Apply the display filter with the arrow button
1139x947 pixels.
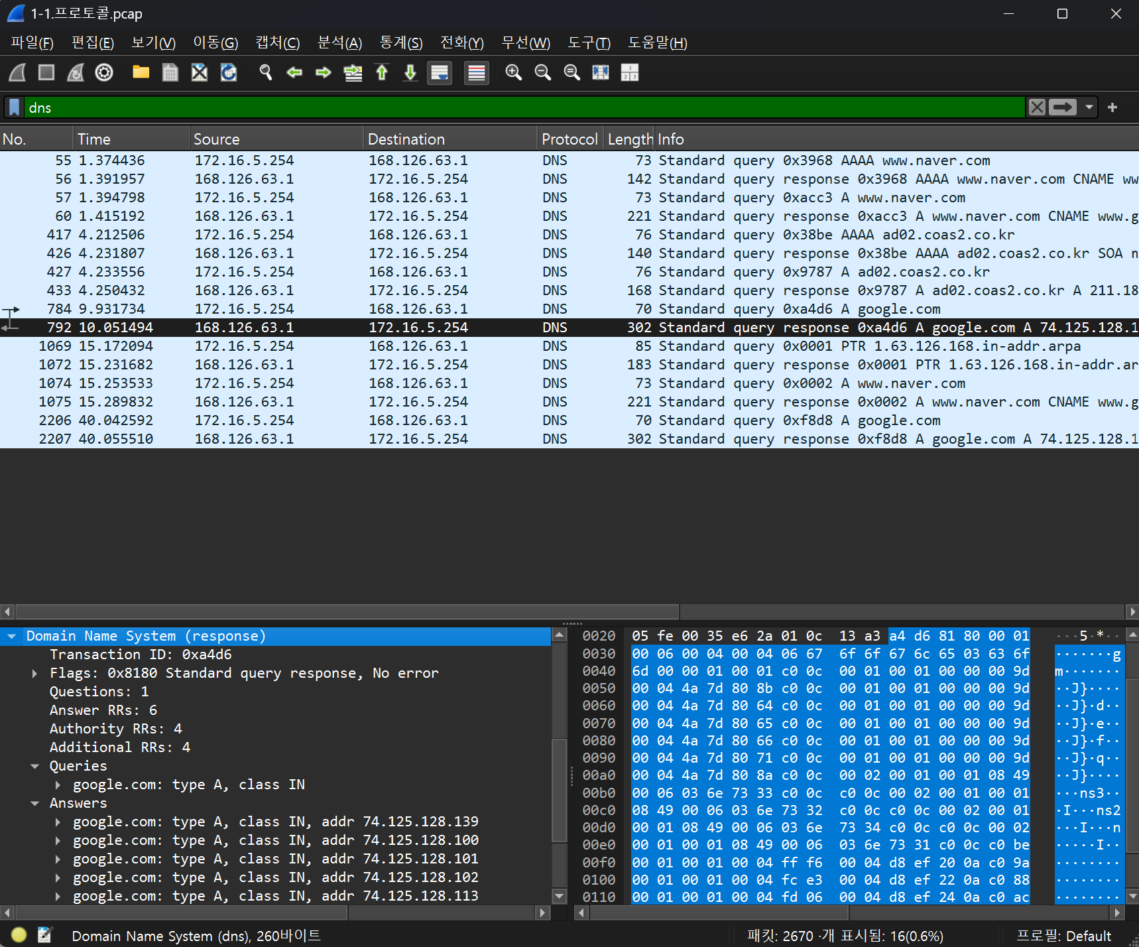pyautogui.click(x=1063, y=107)
